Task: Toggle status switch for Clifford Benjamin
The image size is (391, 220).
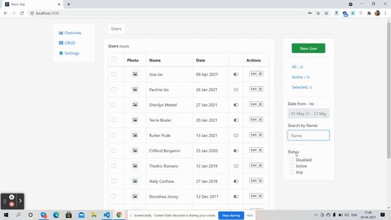Action: (x=236, y=151)
